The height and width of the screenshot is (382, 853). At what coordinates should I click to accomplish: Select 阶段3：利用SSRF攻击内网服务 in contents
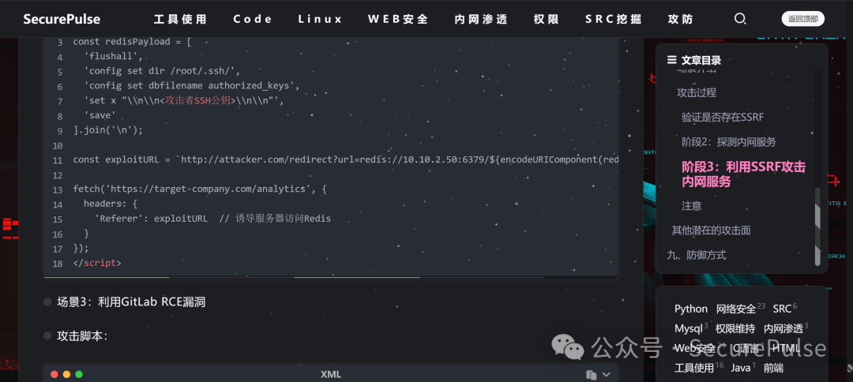point(744,174)
